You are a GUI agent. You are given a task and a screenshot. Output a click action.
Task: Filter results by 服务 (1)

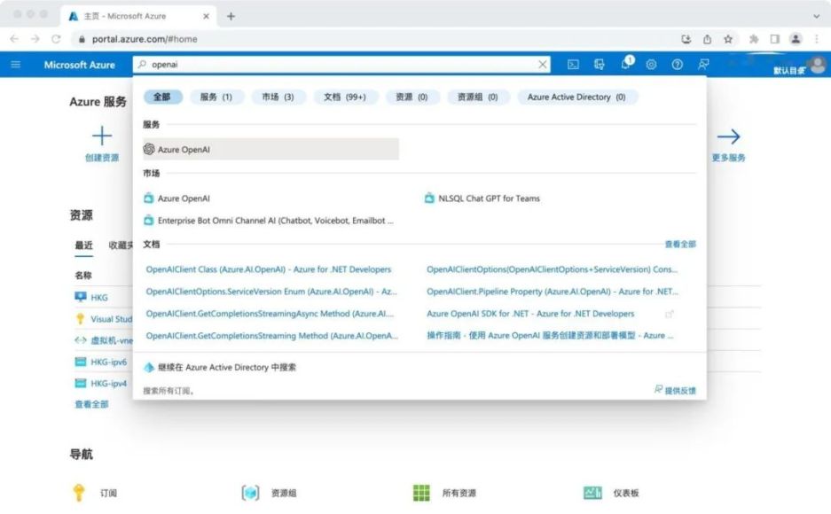click(x=216, y=97)
